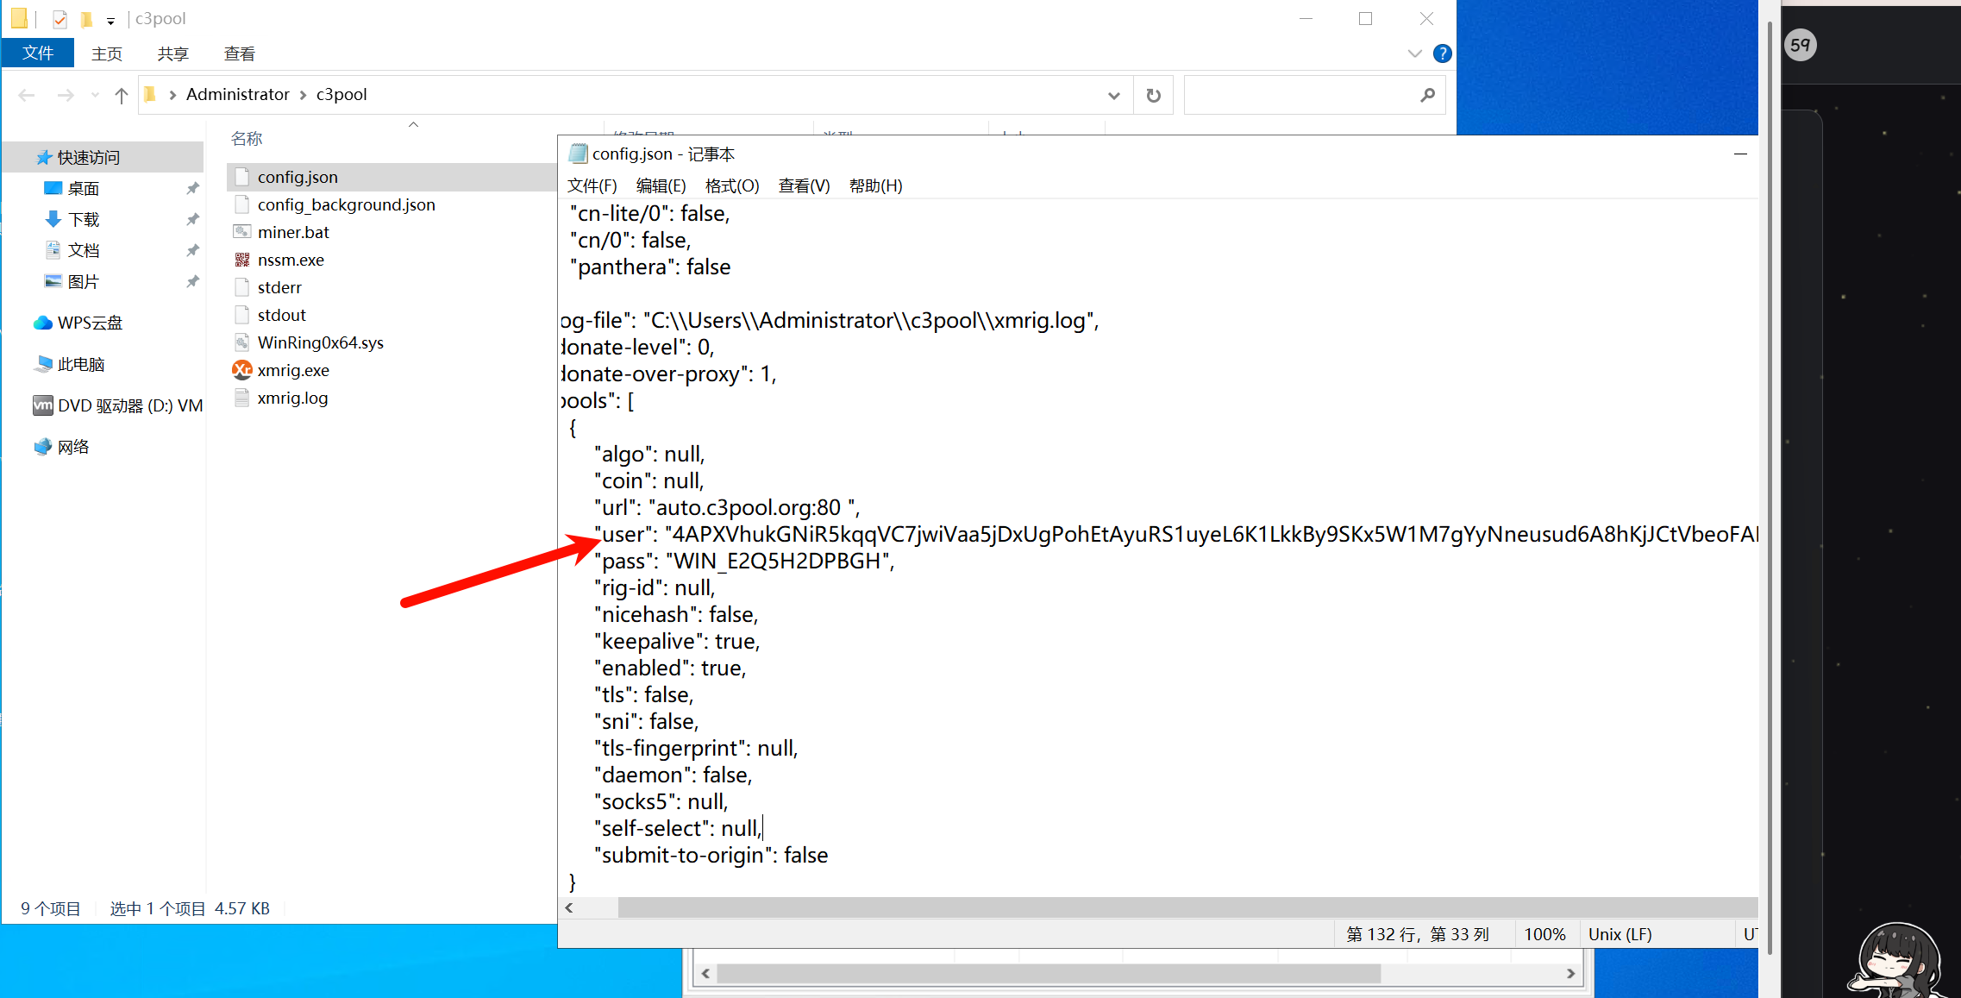Open the 此电脑 computer item
The height and width of the screenshot is (998, 1961).
tap(80, 364)
